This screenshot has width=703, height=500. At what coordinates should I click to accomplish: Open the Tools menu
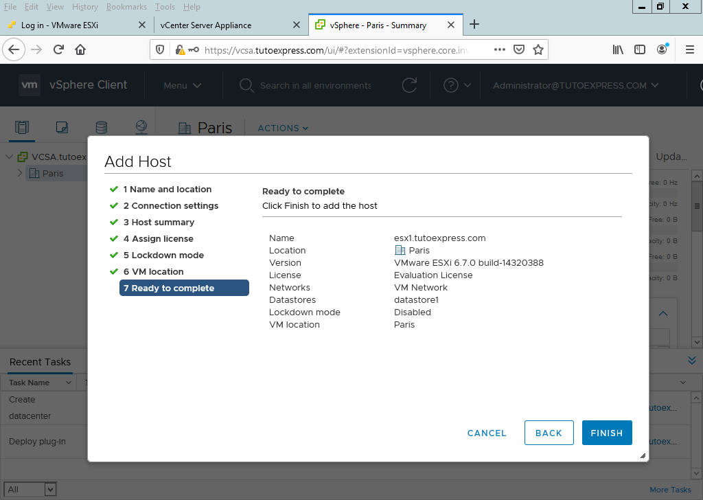coord(165,7)
